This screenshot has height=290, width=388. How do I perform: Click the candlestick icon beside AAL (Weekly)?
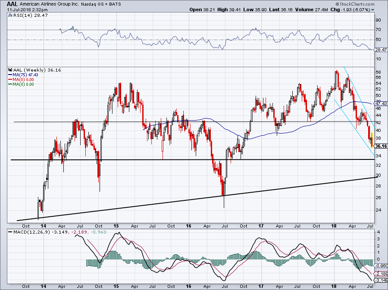click(10, 70)
